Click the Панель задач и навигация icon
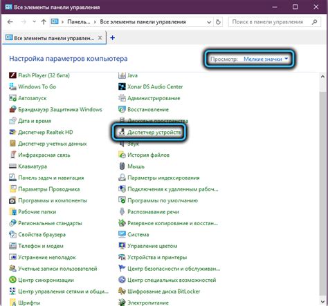 coord(12,178)
